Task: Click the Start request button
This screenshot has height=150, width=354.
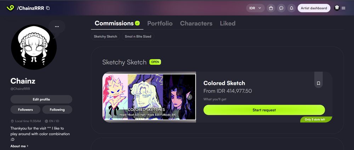Action: 264,110
